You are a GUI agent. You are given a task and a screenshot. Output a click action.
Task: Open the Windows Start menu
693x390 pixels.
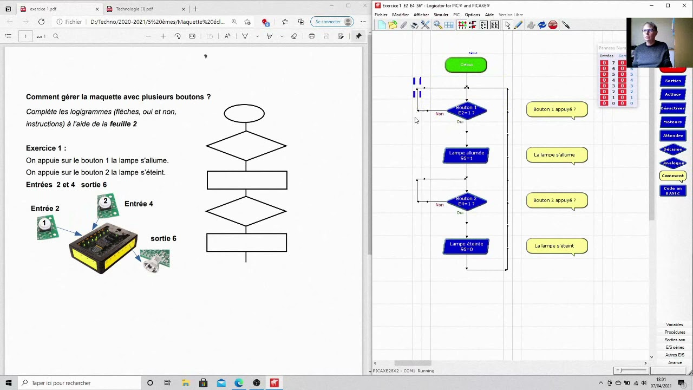coord(8,383)
